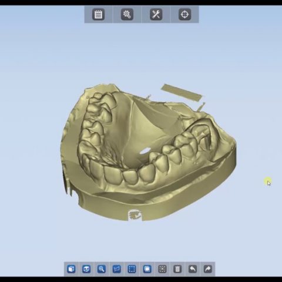Viewport: 282px width, 282px height.
Task: Click a front incisor tooth on model
Action: [129, 177]
